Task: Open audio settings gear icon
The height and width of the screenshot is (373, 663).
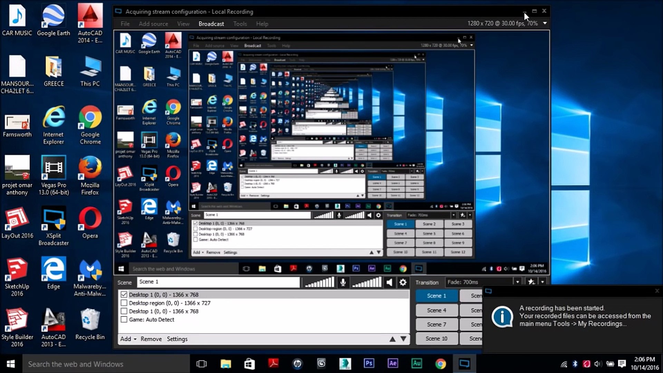Action: (x=403, y=283)
